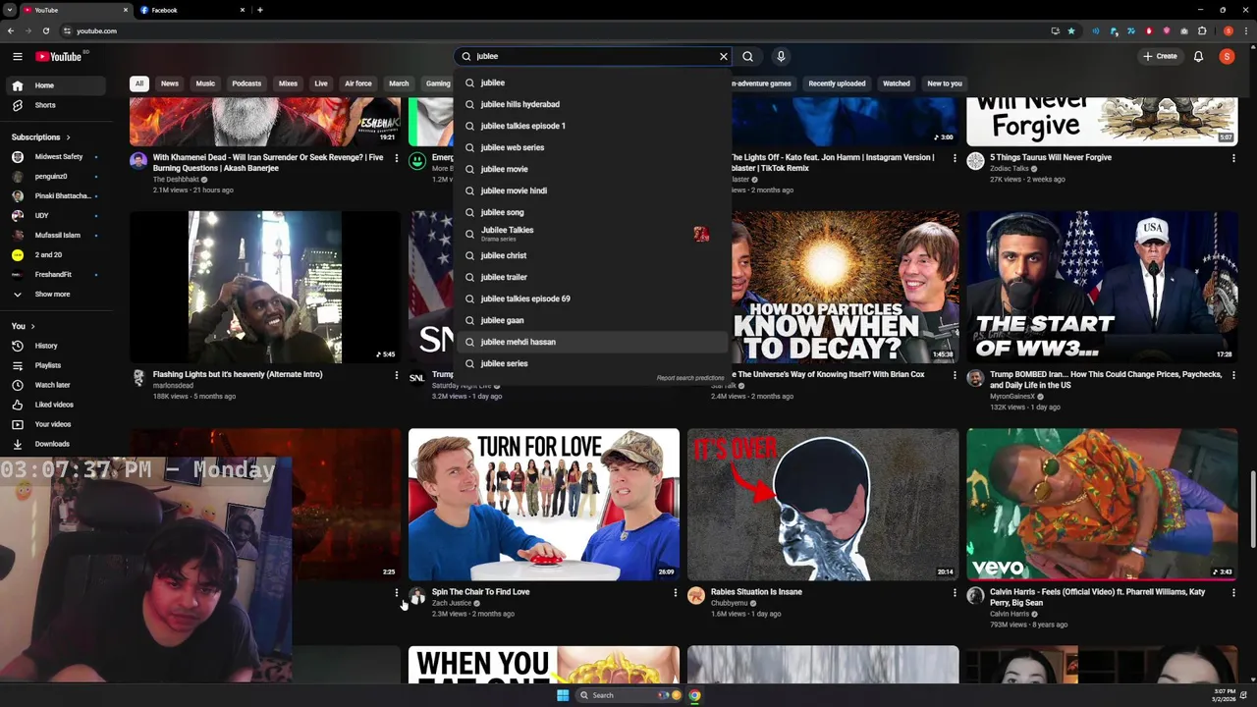Clear the search box with X
This screenshot has height=707, width=1257.
click(724, 57)
